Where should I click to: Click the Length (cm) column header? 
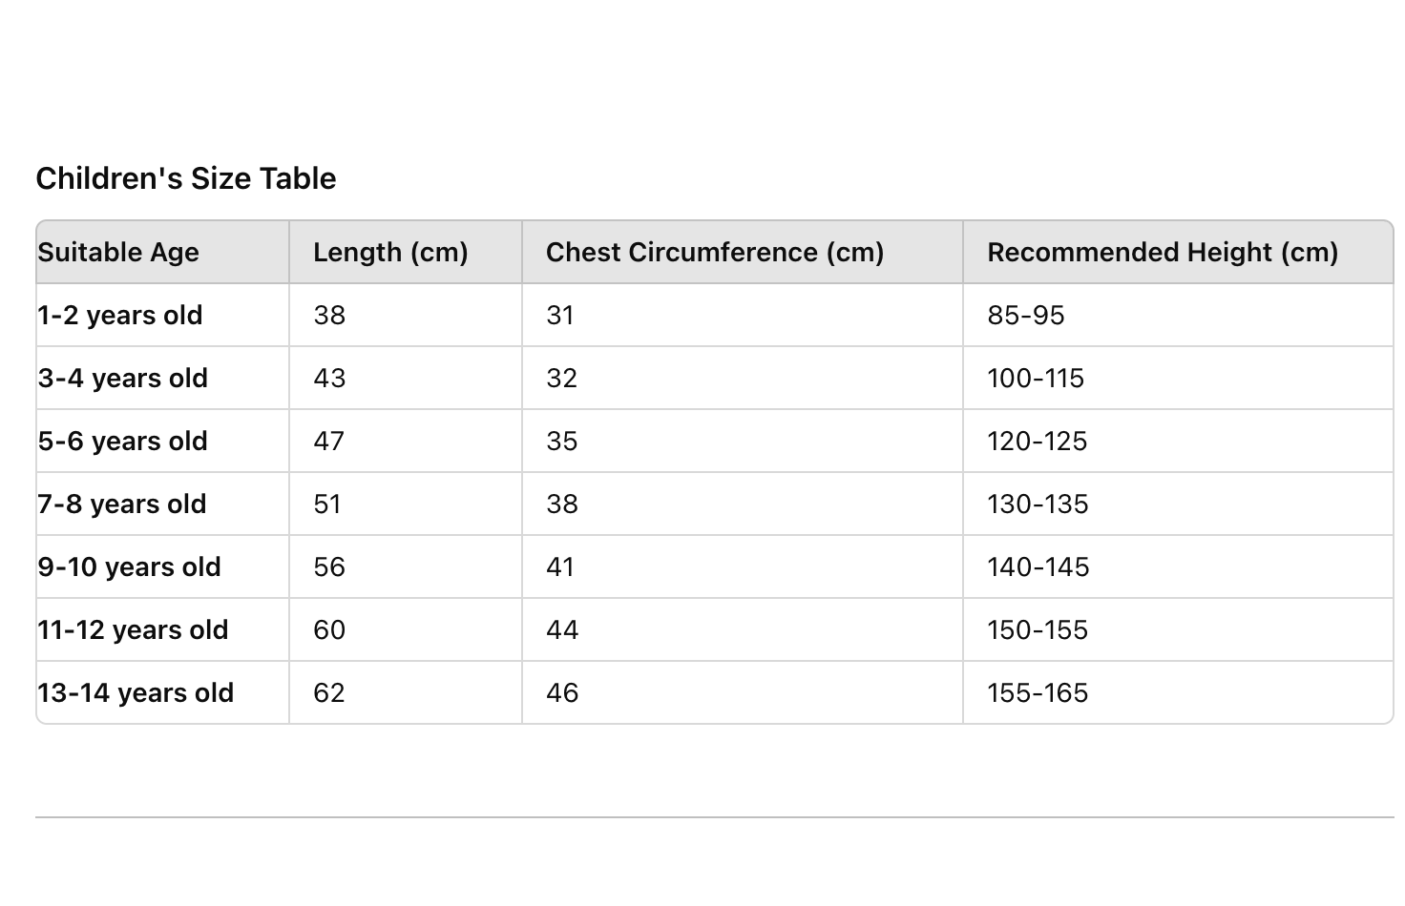pos(406,252)
